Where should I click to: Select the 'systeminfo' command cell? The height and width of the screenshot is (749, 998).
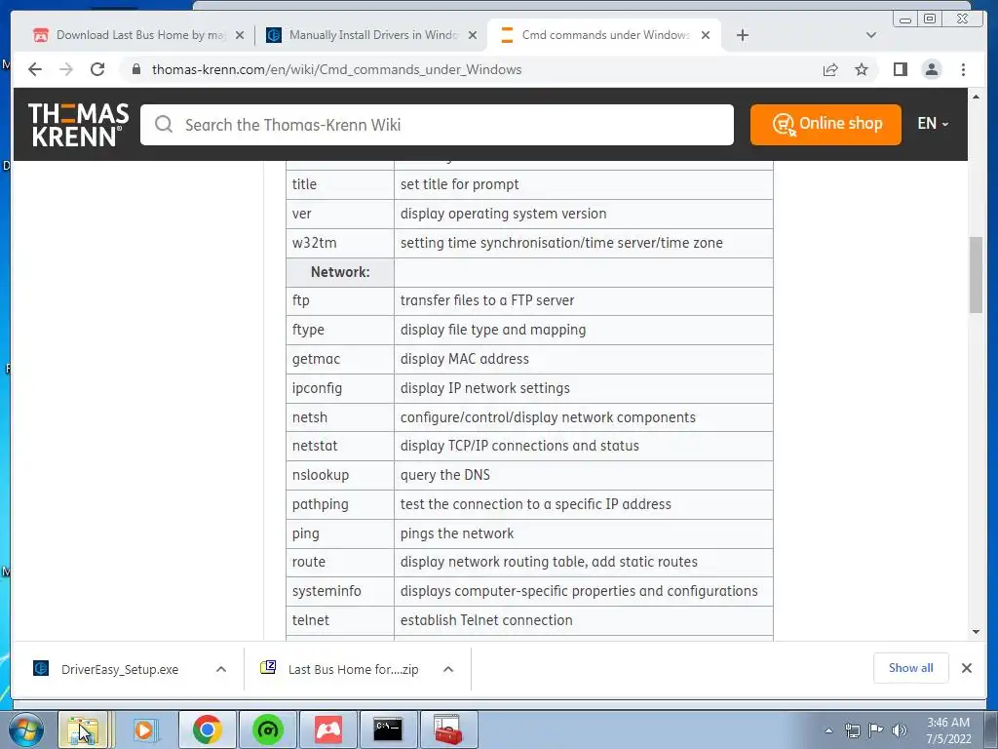tap(340, 591)
